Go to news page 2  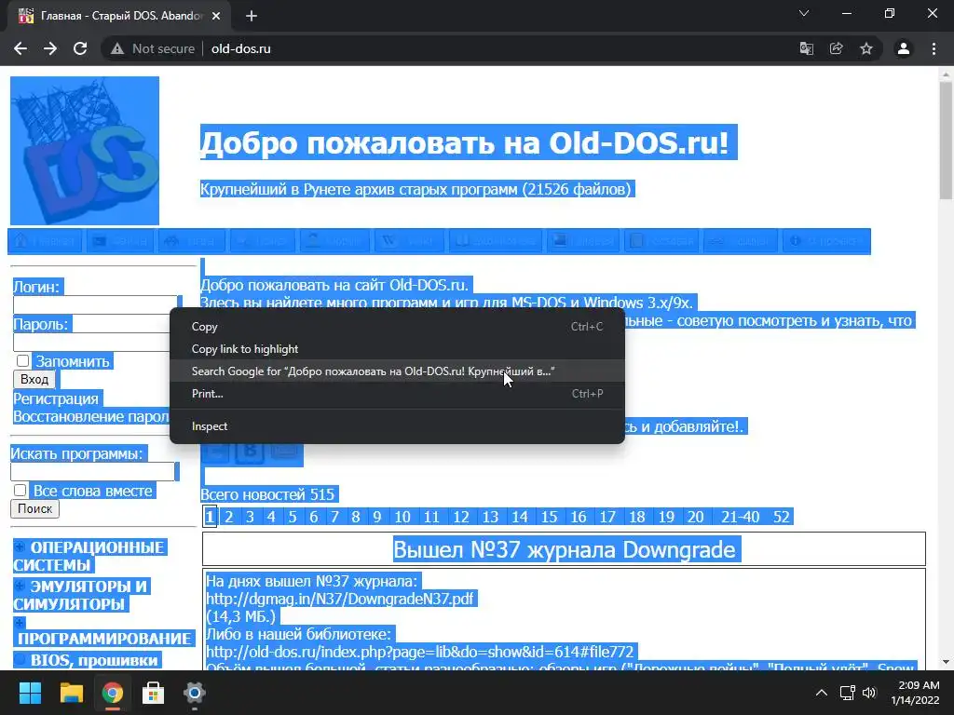(x=229, y=517)
